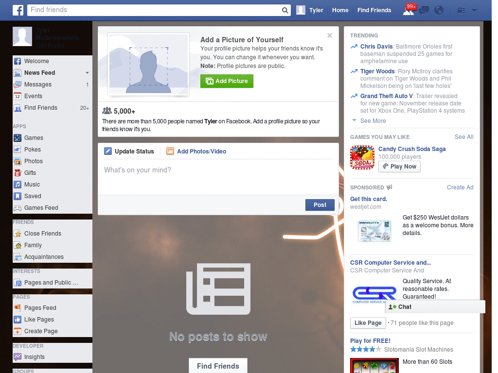
Task: Click the Music app icon
Action: [x=18, y=185]
